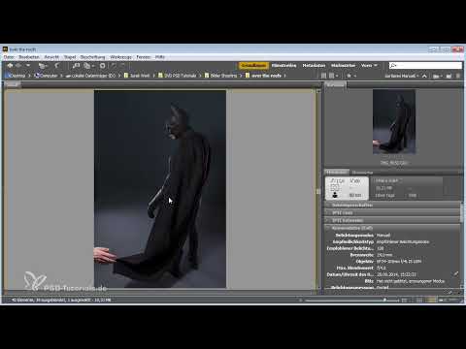Click the delete item trash icon
This screenshot has width=466, height=349.
click(458, 76)
